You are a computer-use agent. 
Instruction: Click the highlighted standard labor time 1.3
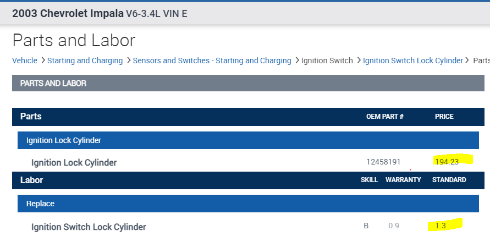coord(440,226)
